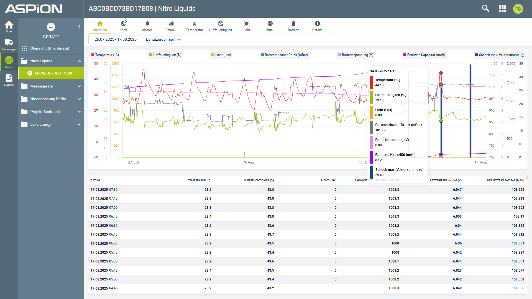Toggle the Temperatur (°C) legend series
This screenshot has height=299, width=532.
pyautogui.click(x=105, y=55)
